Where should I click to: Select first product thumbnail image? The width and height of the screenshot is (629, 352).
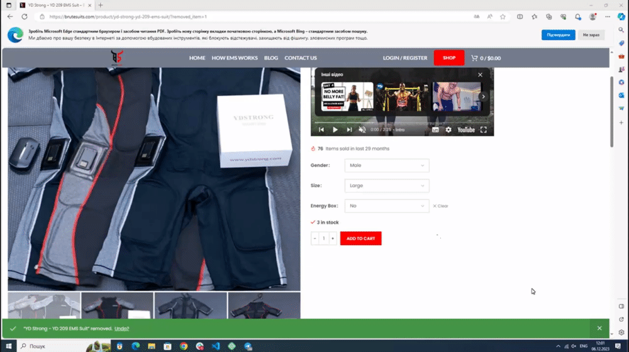pos(44,305)
